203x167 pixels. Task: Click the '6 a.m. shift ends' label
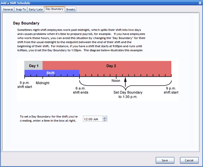coord(80,90)
